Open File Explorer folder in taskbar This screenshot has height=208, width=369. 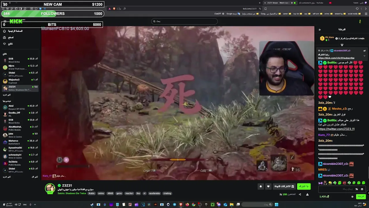(x=231, y=205)
